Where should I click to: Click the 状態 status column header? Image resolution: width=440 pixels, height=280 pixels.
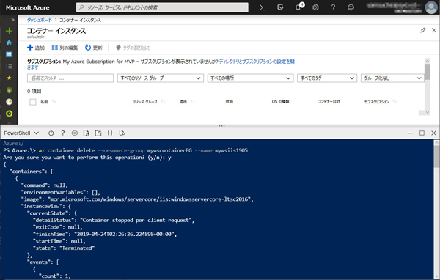(230, 101)
